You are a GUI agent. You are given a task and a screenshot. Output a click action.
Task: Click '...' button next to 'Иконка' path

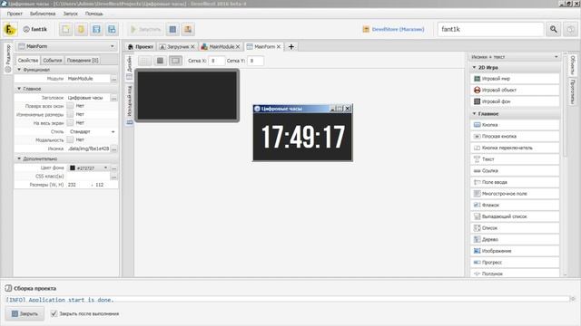pyautogui.click(x=114, y=149)
